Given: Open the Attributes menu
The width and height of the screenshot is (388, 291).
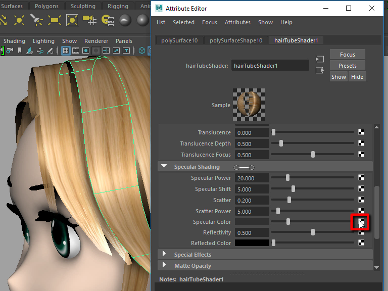Looking at the screenshot, I should [x=237, y=22].
